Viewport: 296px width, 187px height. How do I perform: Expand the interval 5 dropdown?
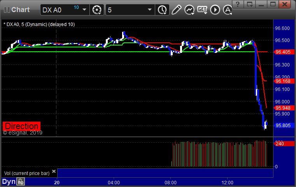click(x=149, y=10)
